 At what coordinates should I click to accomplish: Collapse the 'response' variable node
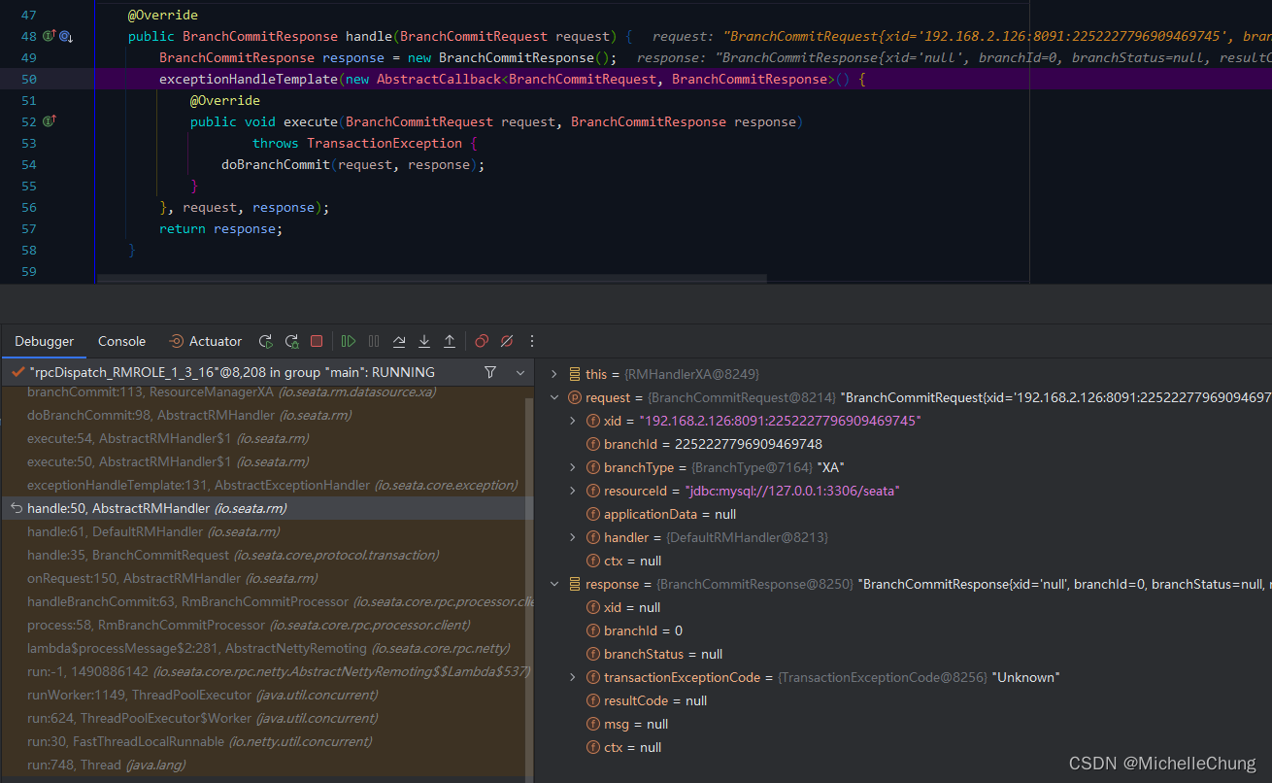[x=554, y=584]
